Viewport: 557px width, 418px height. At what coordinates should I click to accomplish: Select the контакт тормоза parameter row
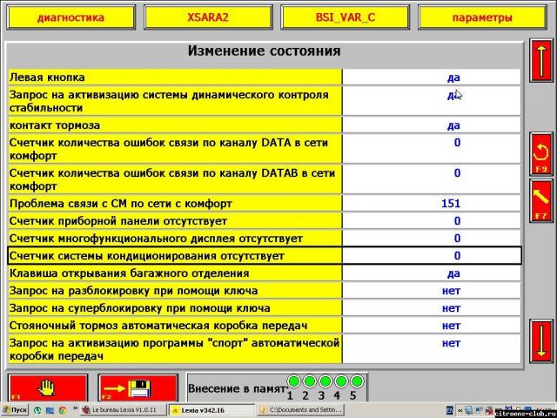click(x=174, y=125)
